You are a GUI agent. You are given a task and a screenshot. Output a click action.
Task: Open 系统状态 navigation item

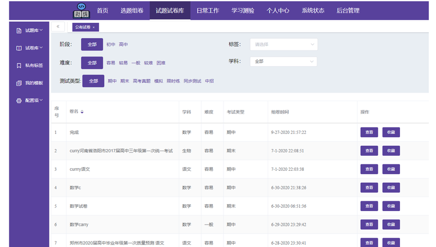point(313,10)
